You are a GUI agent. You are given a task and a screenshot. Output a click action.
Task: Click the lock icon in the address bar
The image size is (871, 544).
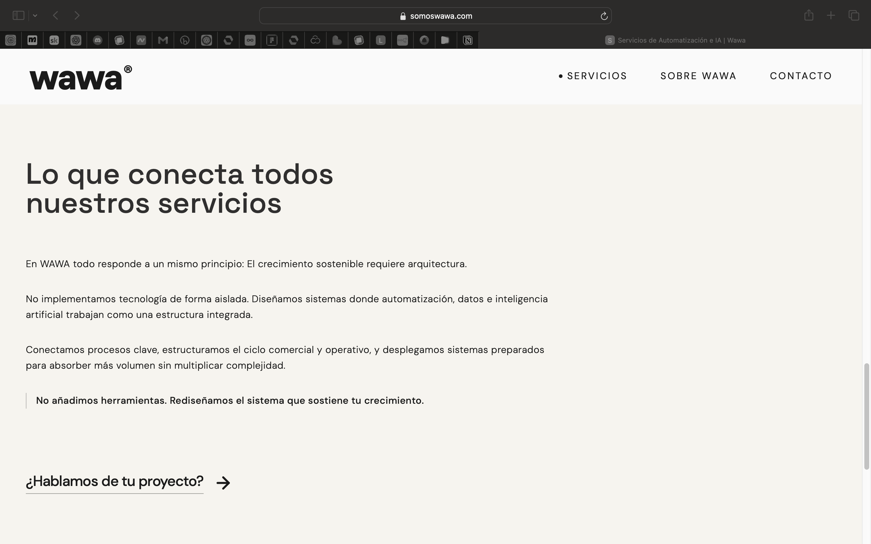click(403, 16)
